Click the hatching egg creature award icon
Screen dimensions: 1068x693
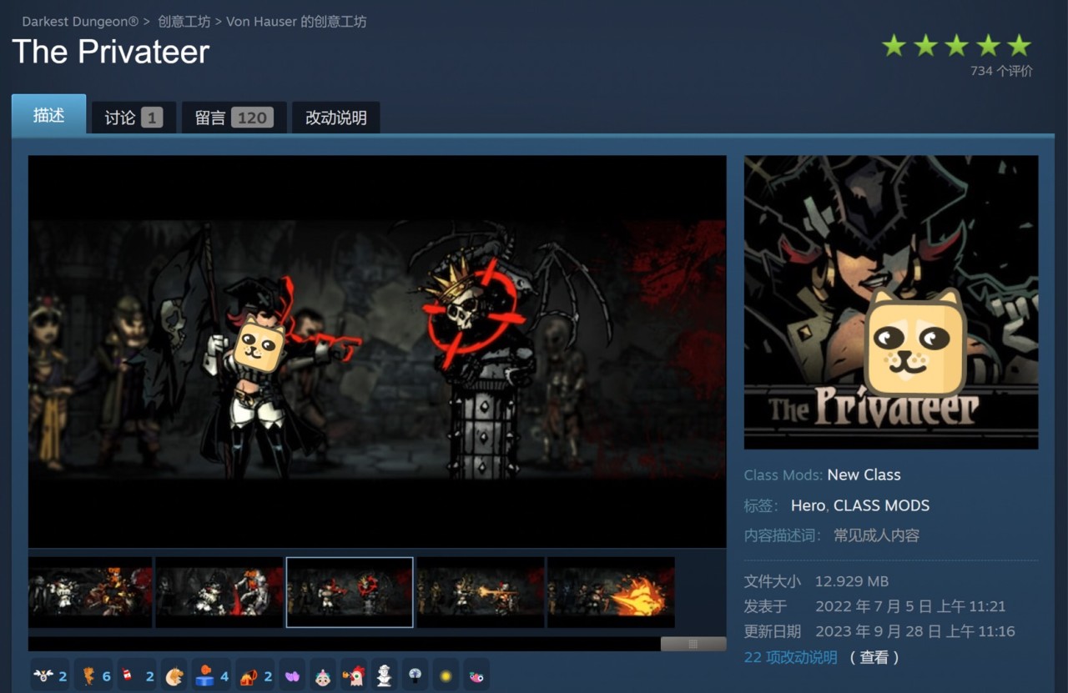click(174, 675)
